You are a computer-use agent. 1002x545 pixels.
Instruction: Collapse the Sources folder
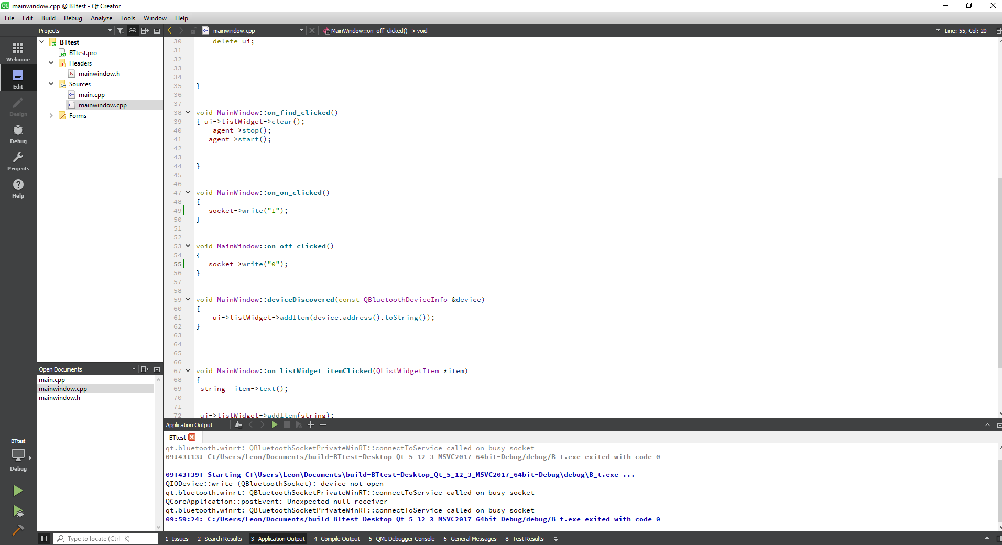pos(51,84)
